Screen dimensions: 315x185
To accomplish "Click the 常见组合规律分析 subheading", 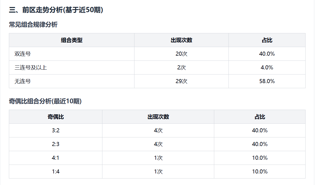I will point(33,25).
